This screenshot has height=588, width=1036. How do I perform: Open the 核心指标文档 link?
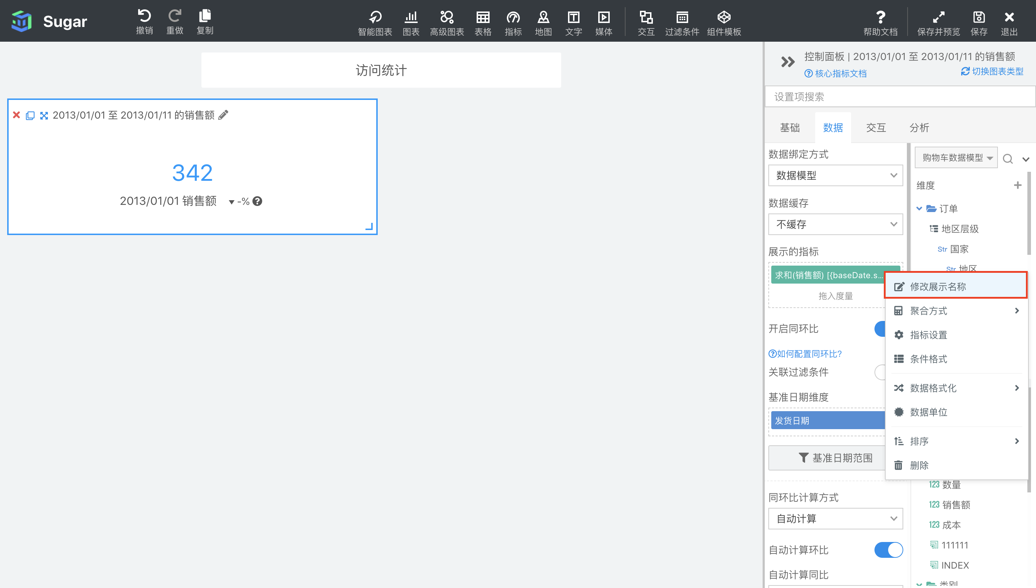pos(836,73)
